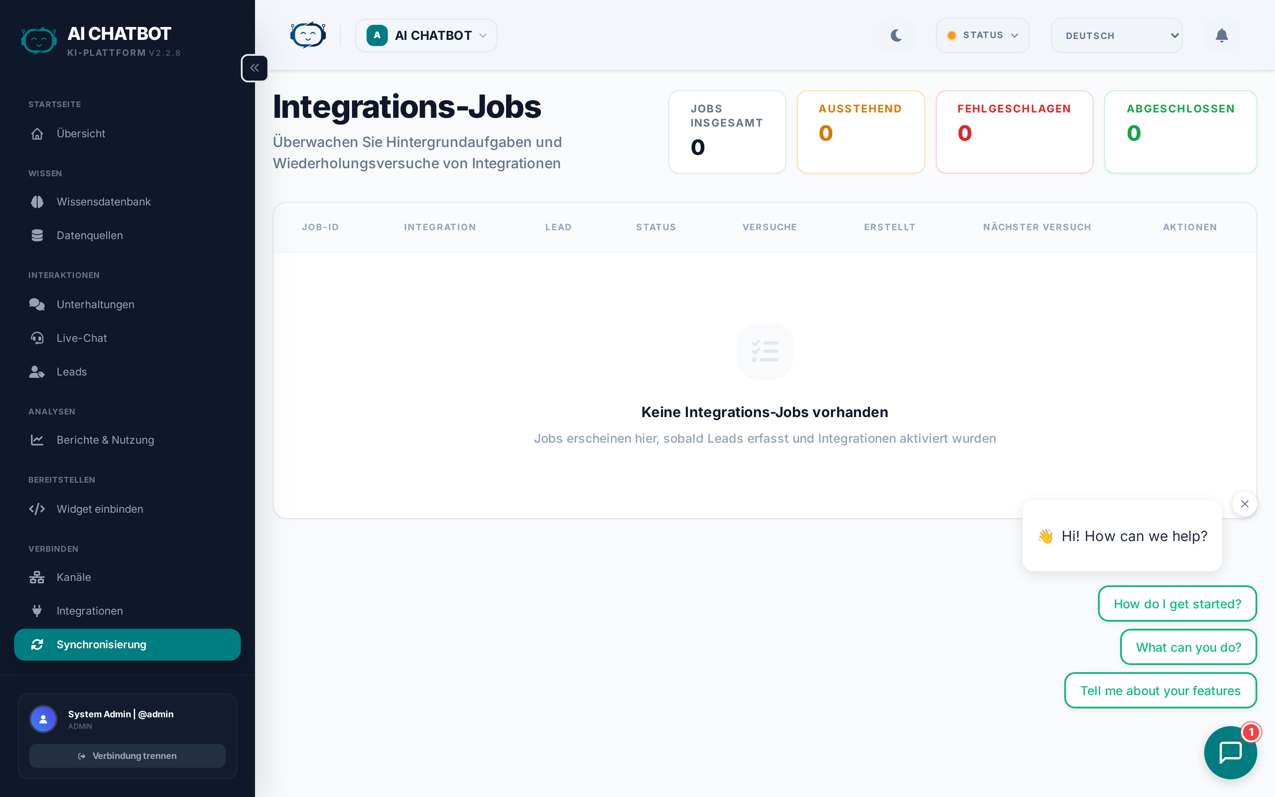Click Verbindung trennen button

point(127,755)
